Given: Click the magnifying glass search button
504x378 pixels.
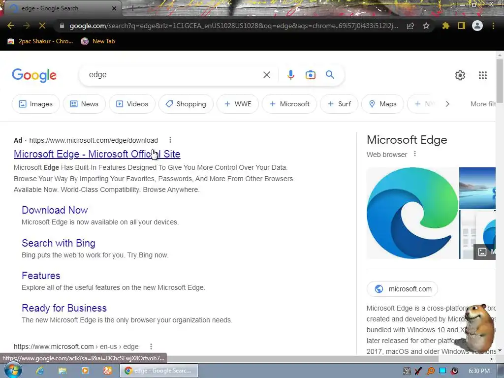Looking at the screenshot, I should point(330,75).
